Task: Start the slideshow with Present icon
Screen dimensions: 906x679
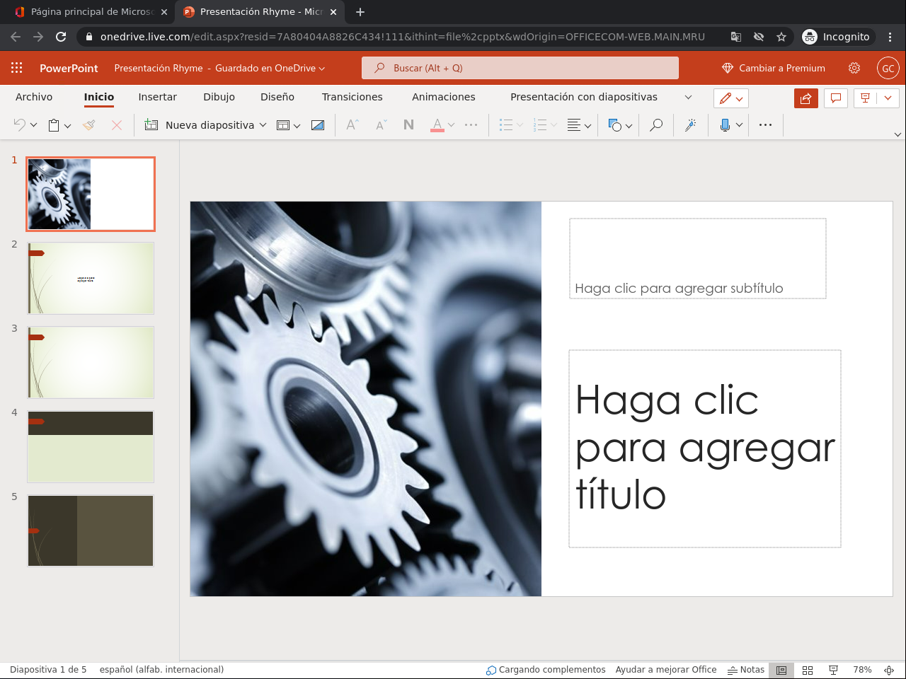Action: [x=866, y=98]
